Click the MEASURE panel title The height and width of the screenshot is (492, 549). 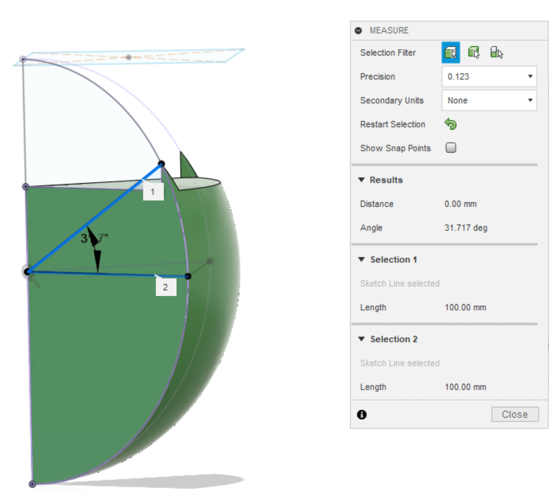point(389,31)
